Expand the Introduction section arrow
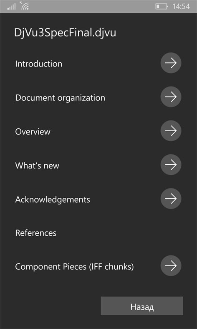This screenshot has height=329, width=197. [x=171, y=63]
